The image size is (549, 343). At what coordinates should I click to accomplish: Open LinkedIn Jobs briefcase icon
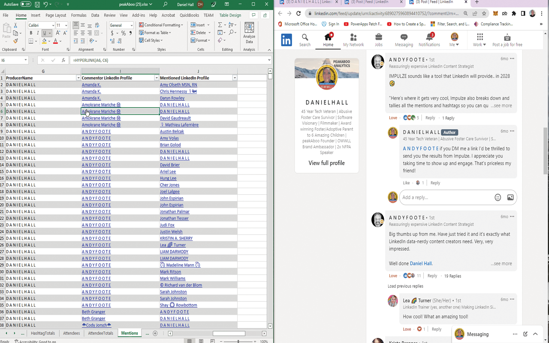(x=379, y=40)
